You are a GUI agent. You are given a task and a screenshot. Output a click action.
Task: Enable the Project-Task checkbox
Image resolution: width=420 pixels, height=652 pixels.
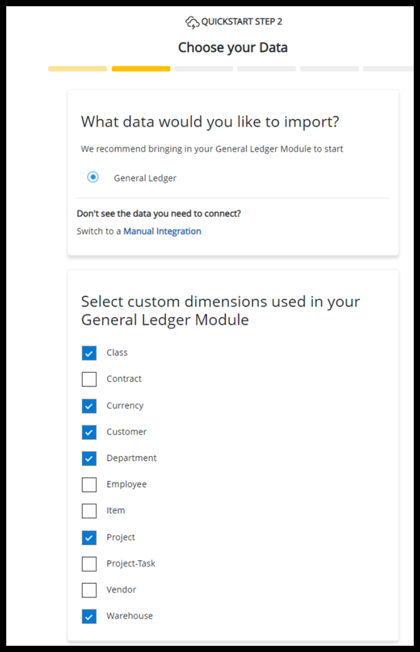point(89,564)
